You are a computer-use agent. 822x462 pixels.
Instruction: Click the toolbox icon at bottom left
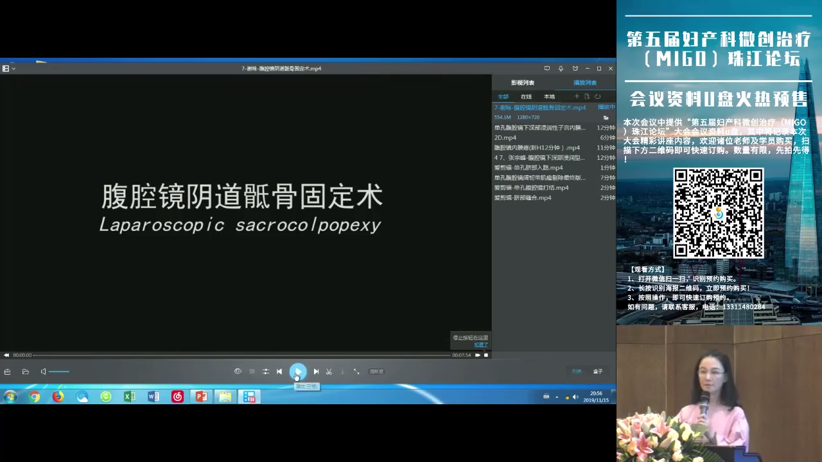[x=8, y=372]
